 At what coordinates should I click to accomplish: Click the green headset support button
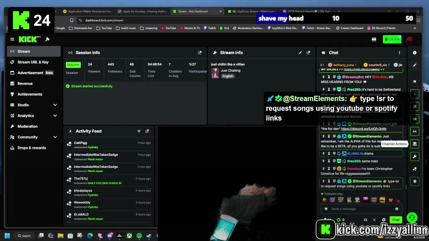click(412, 218)
